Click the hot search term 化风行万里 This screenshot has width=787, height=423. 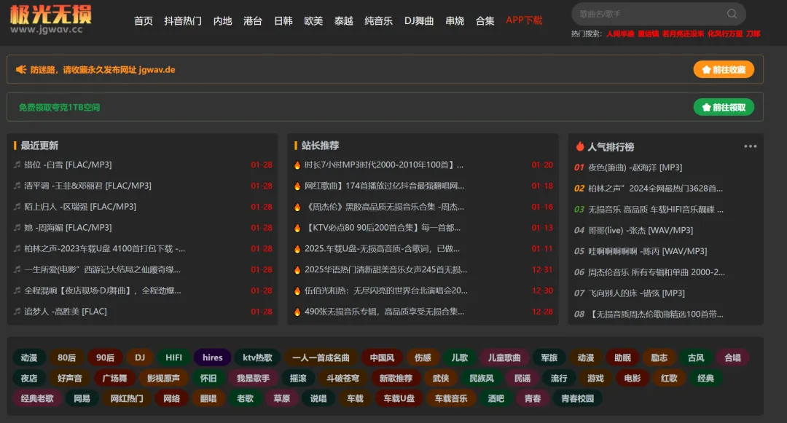point(725,33)
